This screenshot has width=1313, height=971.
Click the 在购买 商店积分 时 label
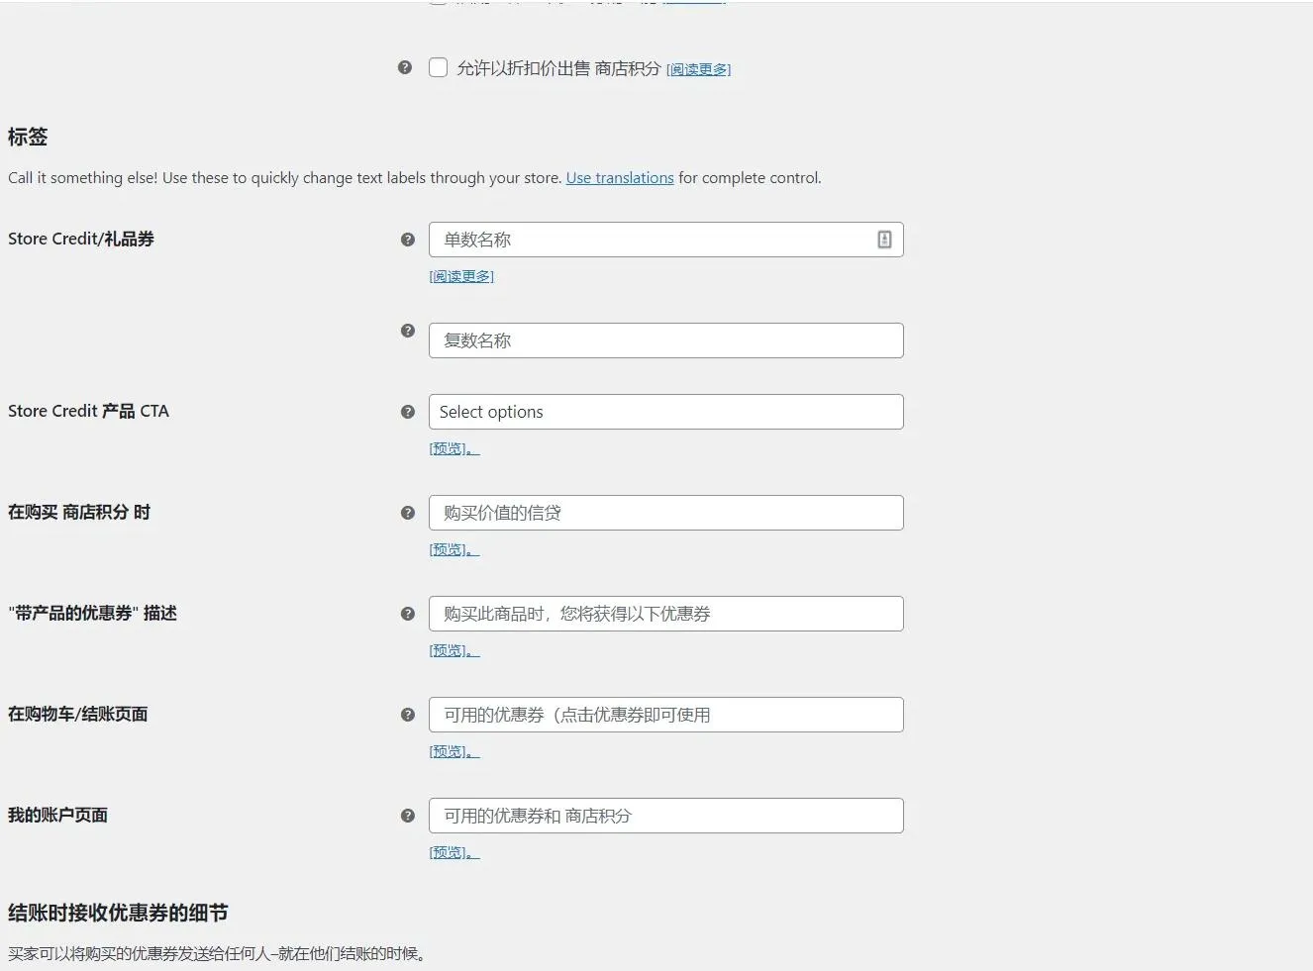(79, 512)
